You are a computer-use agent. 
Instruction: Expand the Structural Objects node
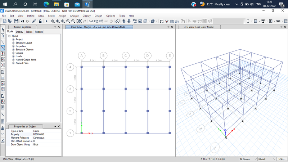click(13, 50)
